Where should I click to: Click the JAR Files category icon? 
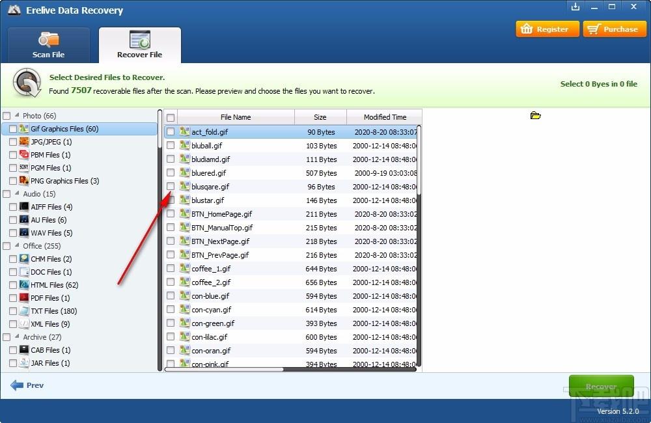coord(24,363)
